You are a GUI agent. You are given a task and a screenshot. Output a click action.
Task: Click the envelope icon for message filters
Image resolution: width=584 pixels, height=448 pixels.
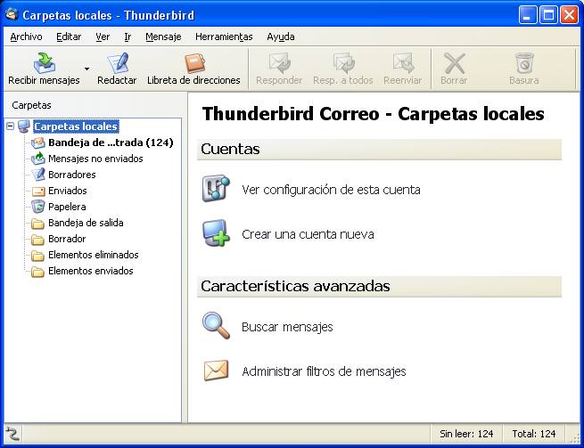tap(216, 371)
